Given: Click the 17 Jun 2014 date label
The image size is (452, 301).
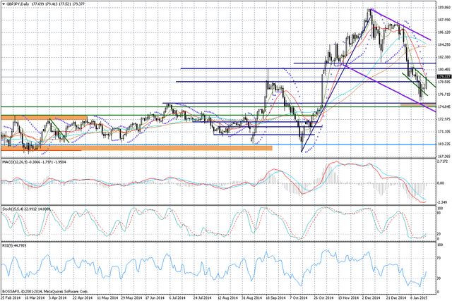Looking at the screenshot, I should point(155,297).
